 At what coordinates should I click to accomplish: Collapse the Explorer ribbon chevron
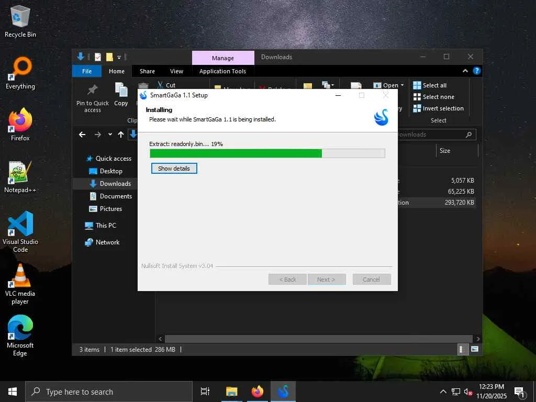(x=465, y=71)
